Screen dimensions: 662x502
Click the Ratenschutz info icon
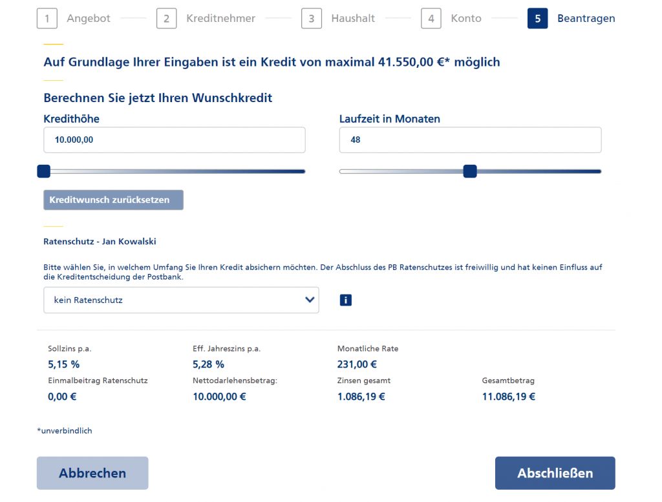pyautogui.click(x=345, y=300)
